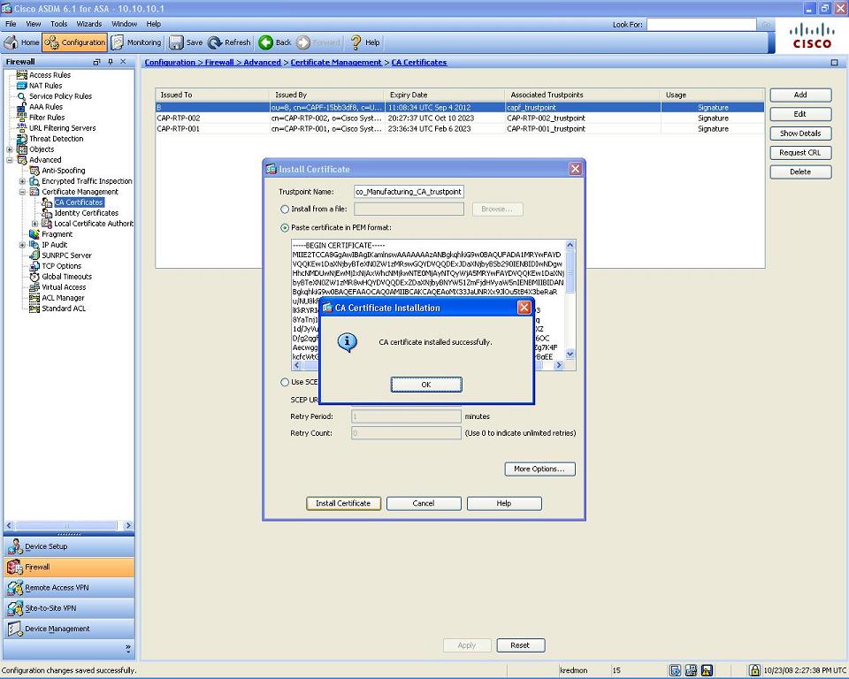
Task: Pin the Firewall navigation pane
Action: click(x=111, y=62)
